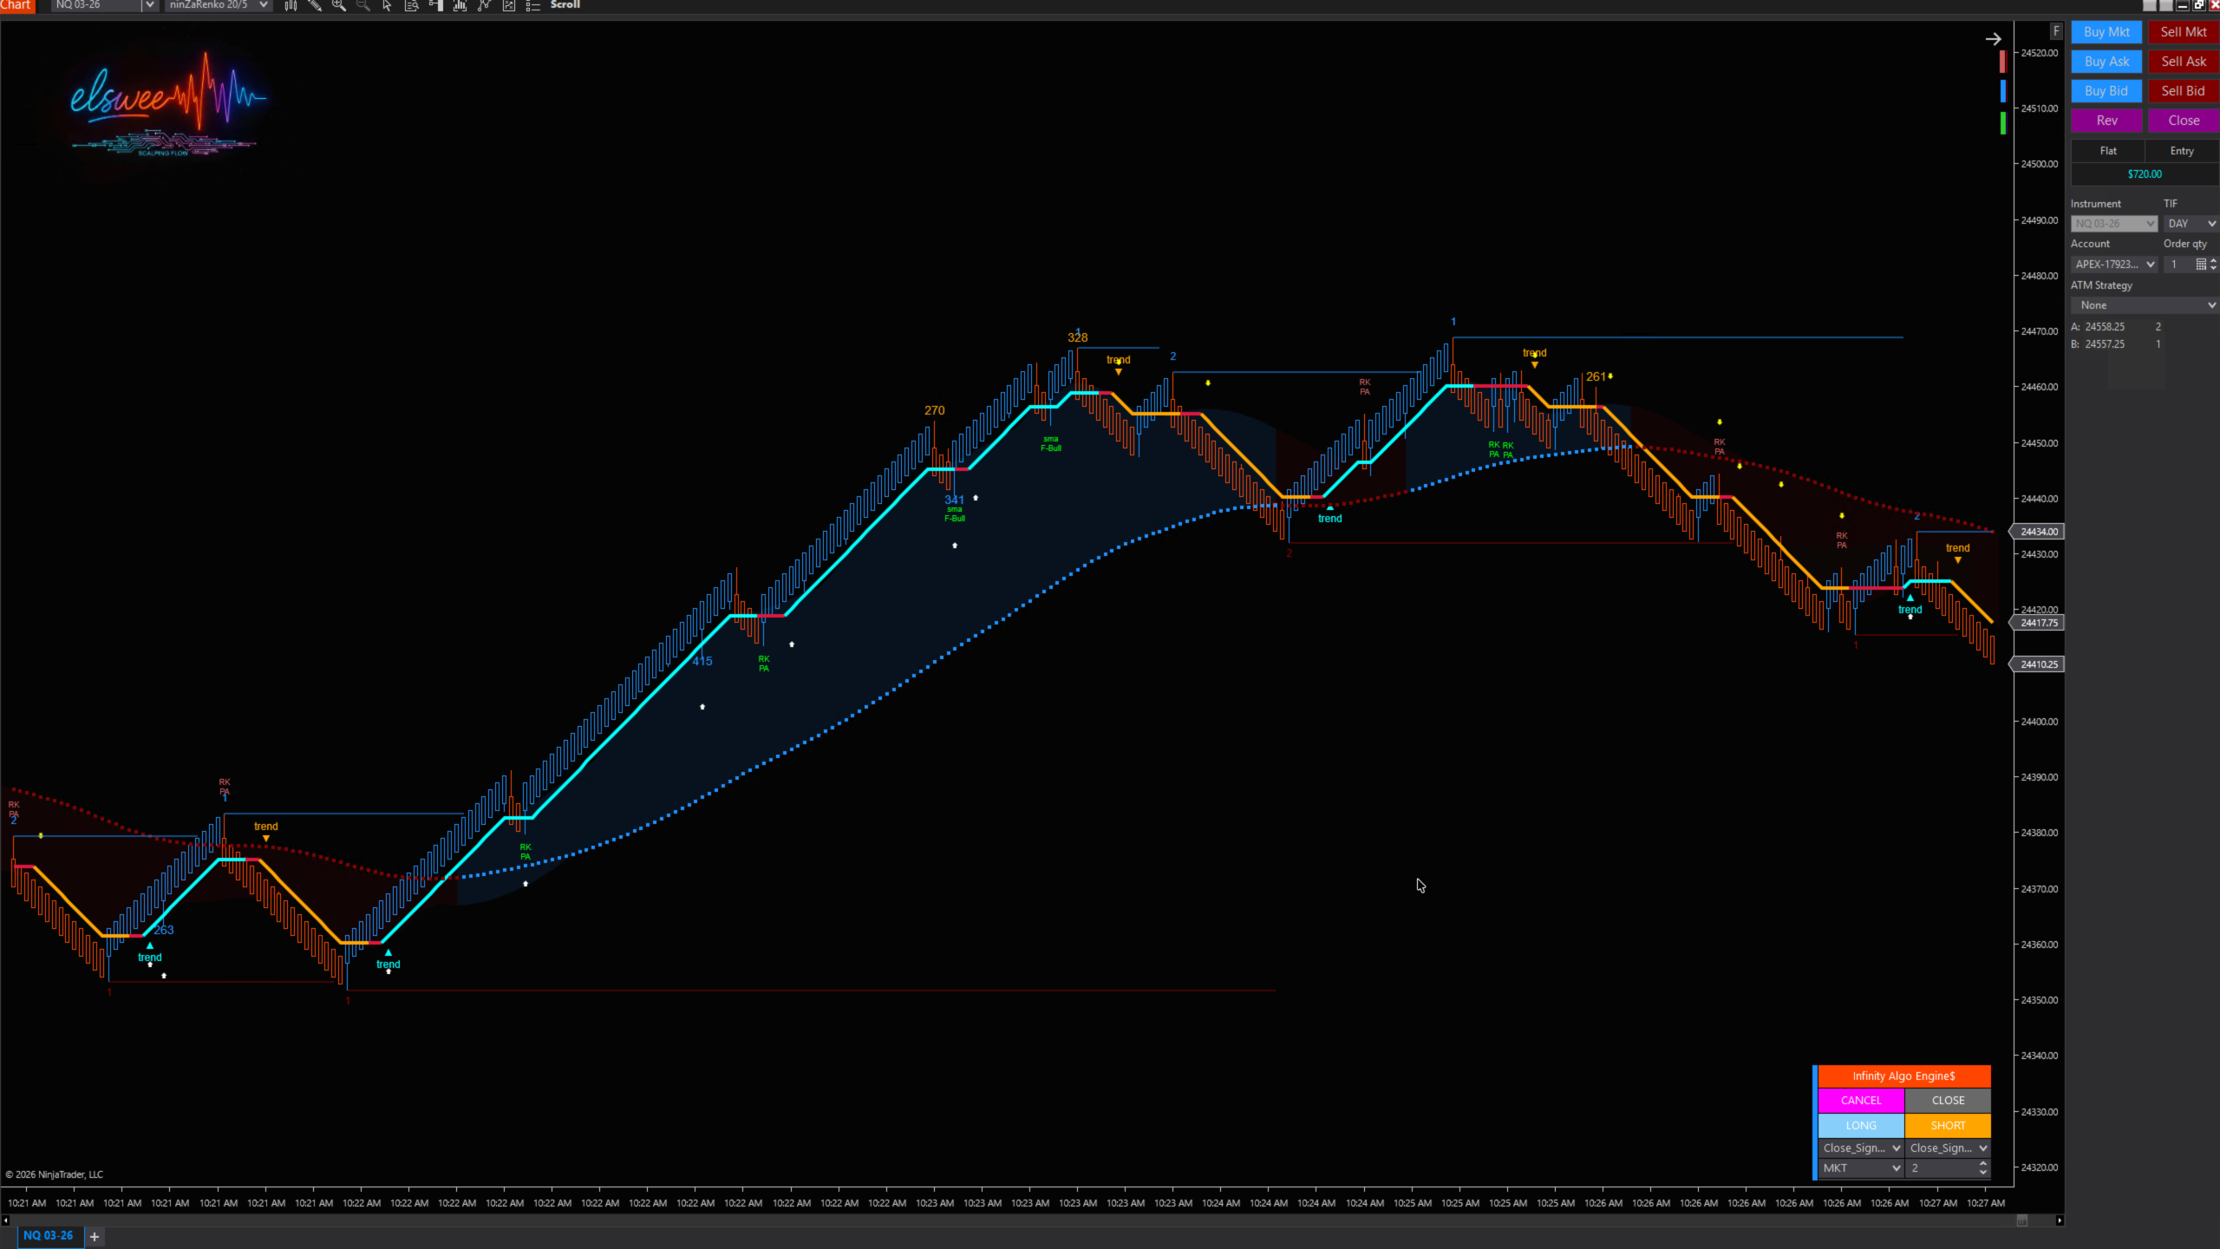Viewport: 2220px width, 1249px height.
Task: Open the Chart menu label
Action: pos(16,5)
